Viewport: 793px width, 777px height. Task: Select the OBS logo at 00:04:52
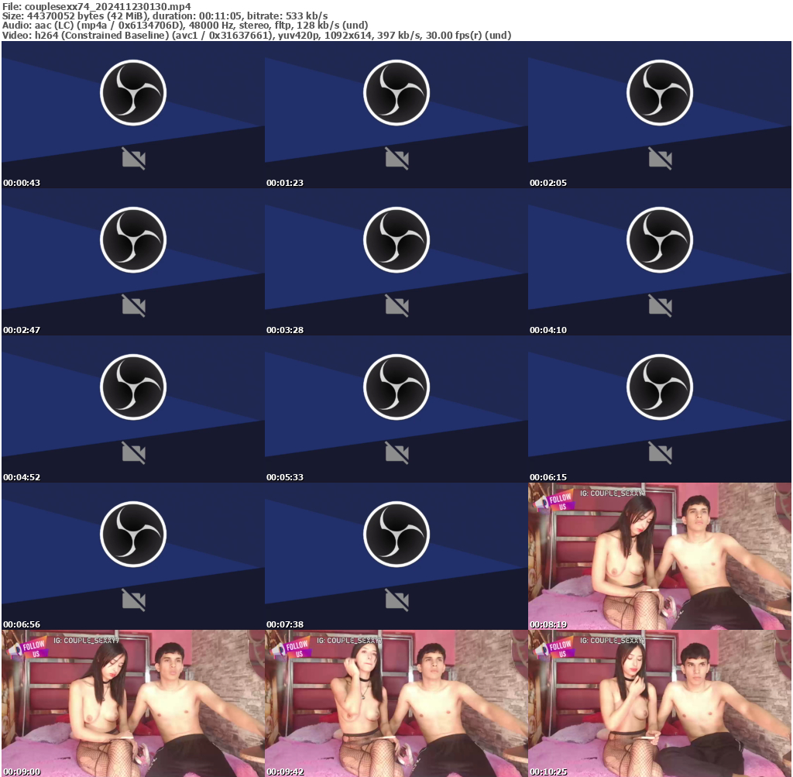click(x=132, y=386)
